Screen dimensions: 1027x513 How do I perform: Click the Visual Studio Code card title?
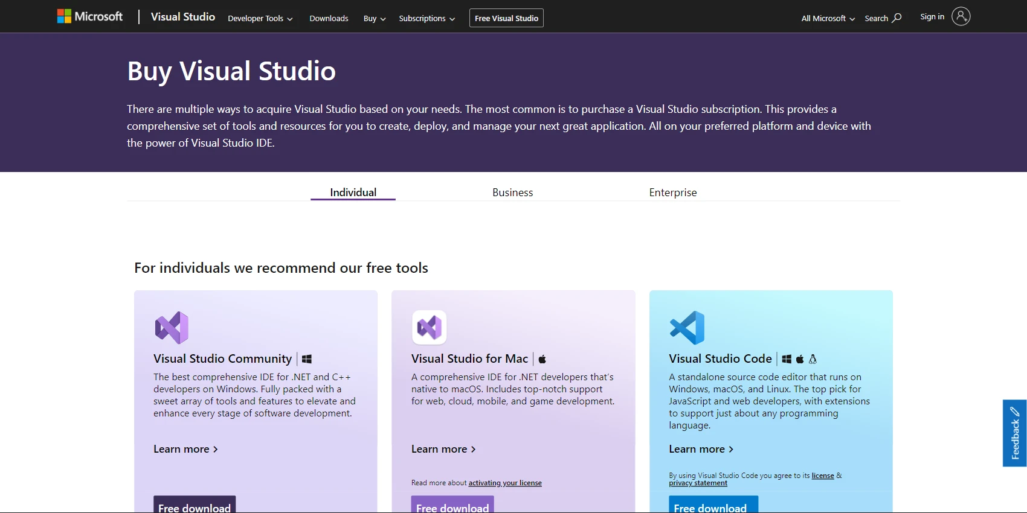tap(720, 358)
